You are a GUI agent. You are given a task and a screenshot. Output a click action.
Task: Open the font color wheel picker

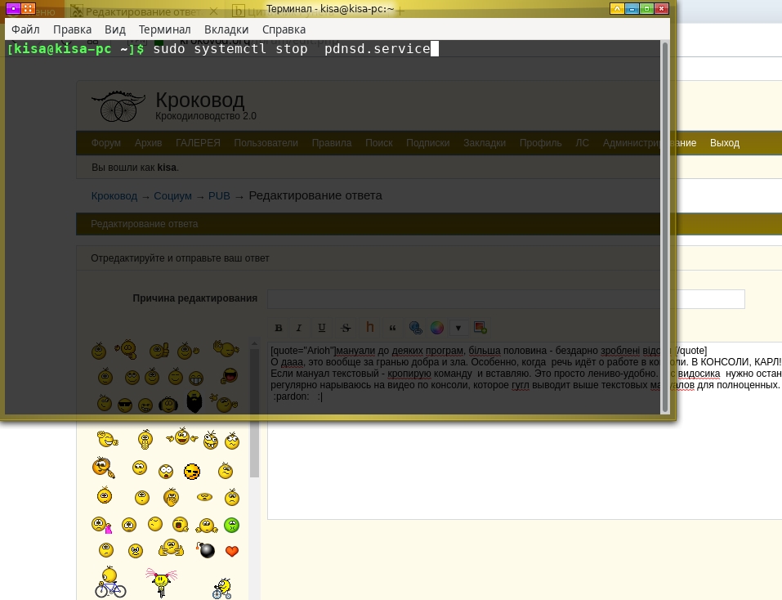[438, 328]
